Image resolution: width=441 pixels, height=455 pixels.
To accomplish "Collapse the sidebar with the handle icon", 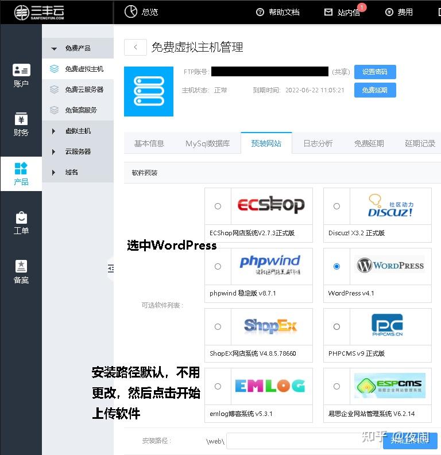I will tap(111, 269).
